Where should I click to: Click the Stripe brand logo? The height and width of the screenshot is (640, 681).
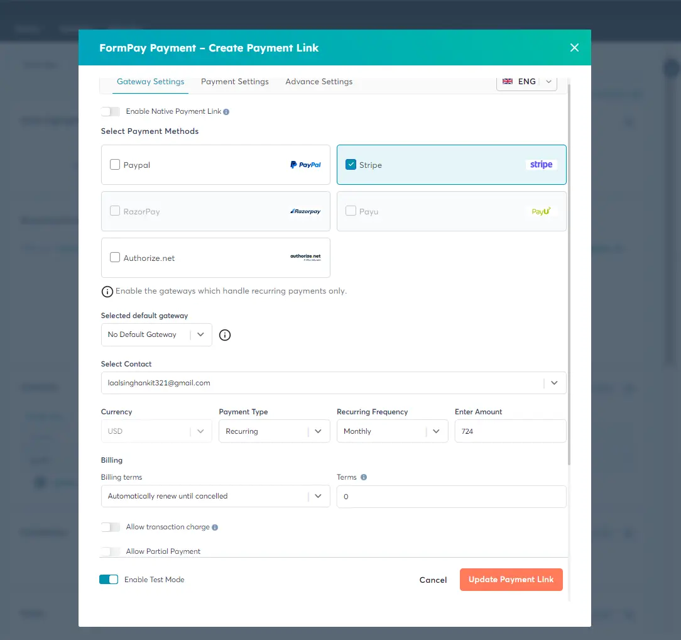(x=541, y=164)
